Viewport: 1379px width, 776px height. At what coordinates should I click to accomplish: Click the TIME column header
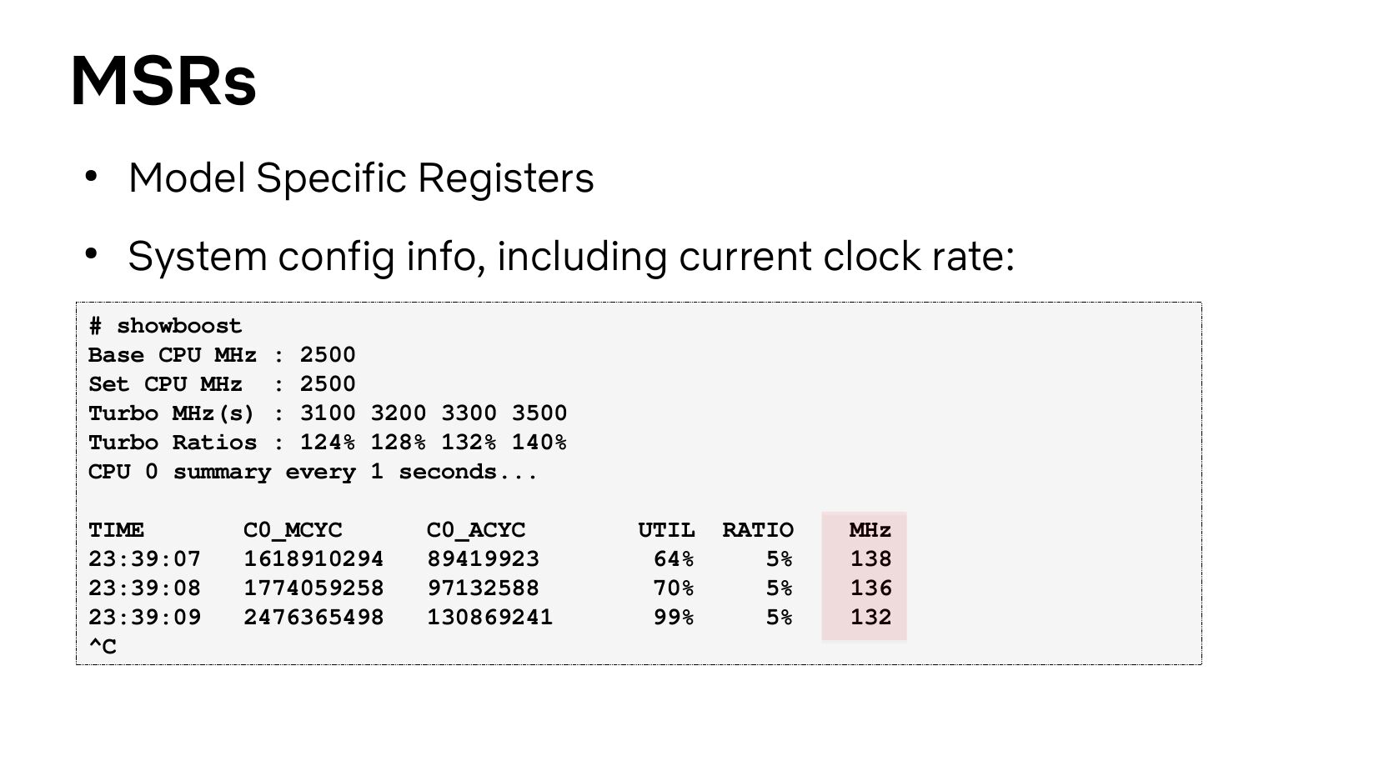116,530
